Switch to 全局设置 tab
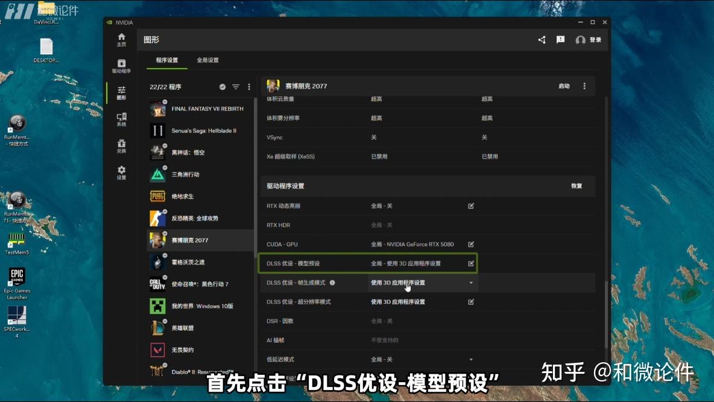This screenshot has height=402, width=714. [207, 60]
